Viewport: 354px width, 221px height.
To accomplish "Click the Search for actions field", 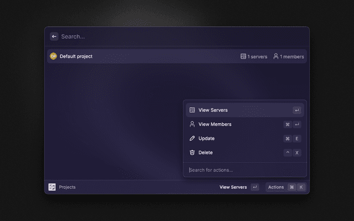I will point(243,170).
